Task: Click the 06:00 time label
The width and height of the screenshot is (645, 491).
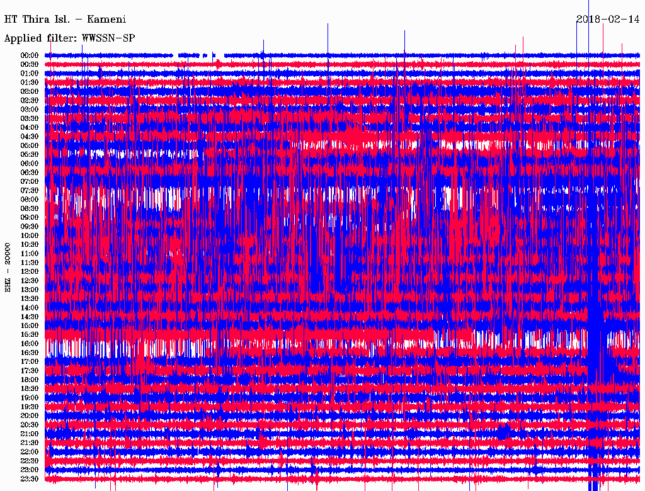Action: [30, 164]
